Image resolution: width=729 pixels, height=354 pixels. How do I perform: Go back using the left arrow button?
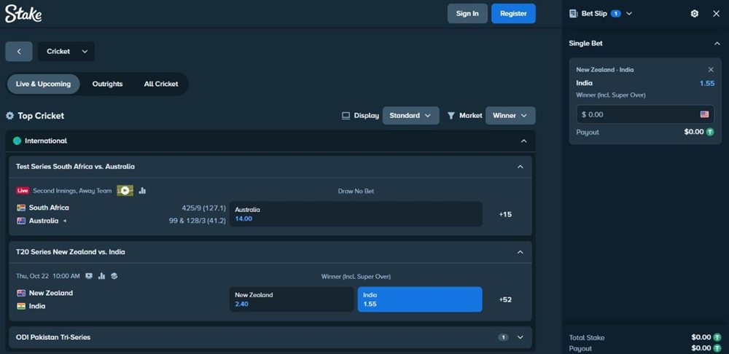pyautogui.click(x=19, y=52)
